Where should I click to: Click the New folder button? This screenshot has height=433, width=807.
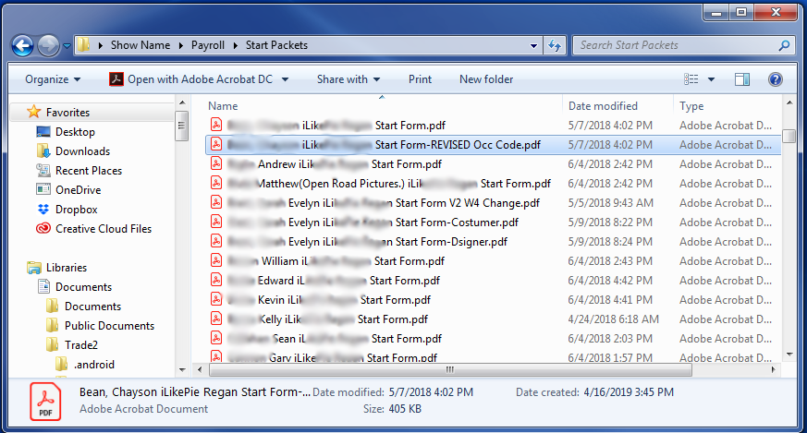click(486, 79)
